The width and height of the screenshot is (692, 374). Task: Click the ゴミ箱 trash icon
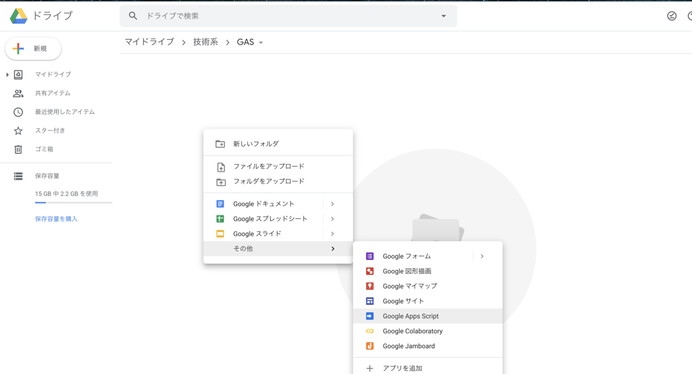(18, 149)
